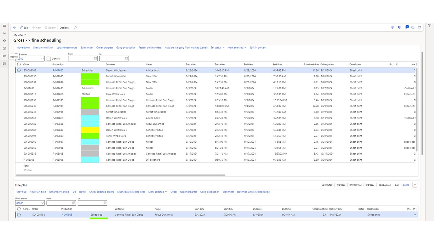434x244 pixels.
Task: Click Fastest delivery date action
Action: [150, 47]
